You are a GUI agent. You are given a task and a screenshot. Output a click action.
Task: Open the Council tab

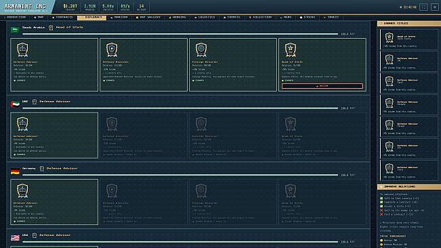click(232, 18)
